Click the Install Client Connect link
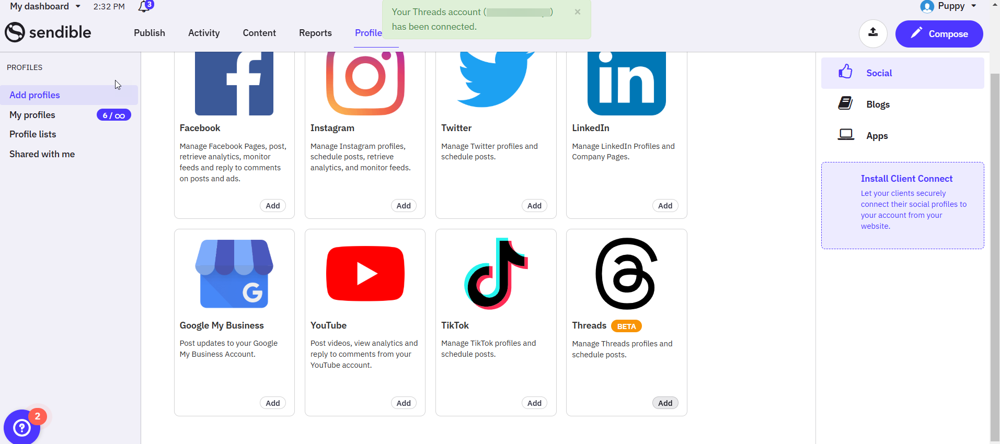1000x444 pixels. [906, 179]
